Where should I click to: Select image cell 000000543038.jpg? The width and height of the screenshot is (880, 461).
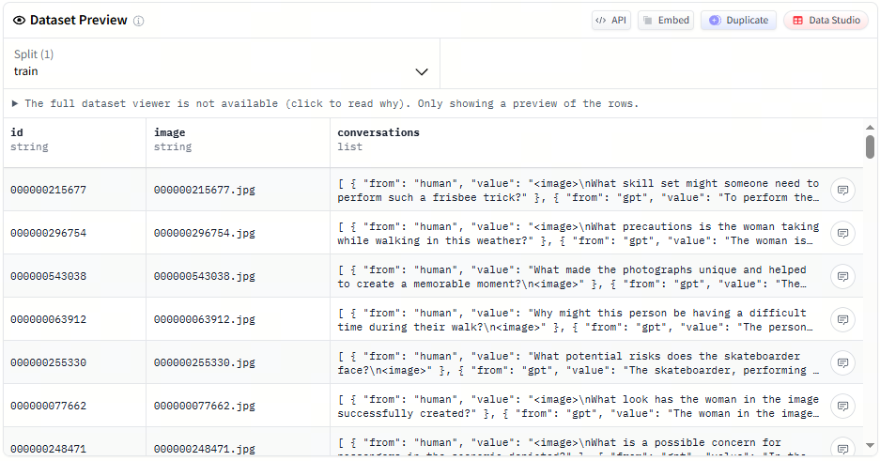(x=238, y=276)
